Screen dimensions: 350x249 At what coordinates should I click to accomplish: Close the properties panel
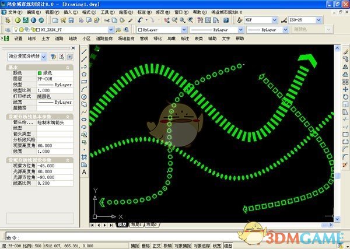click(x=73, y=48)
